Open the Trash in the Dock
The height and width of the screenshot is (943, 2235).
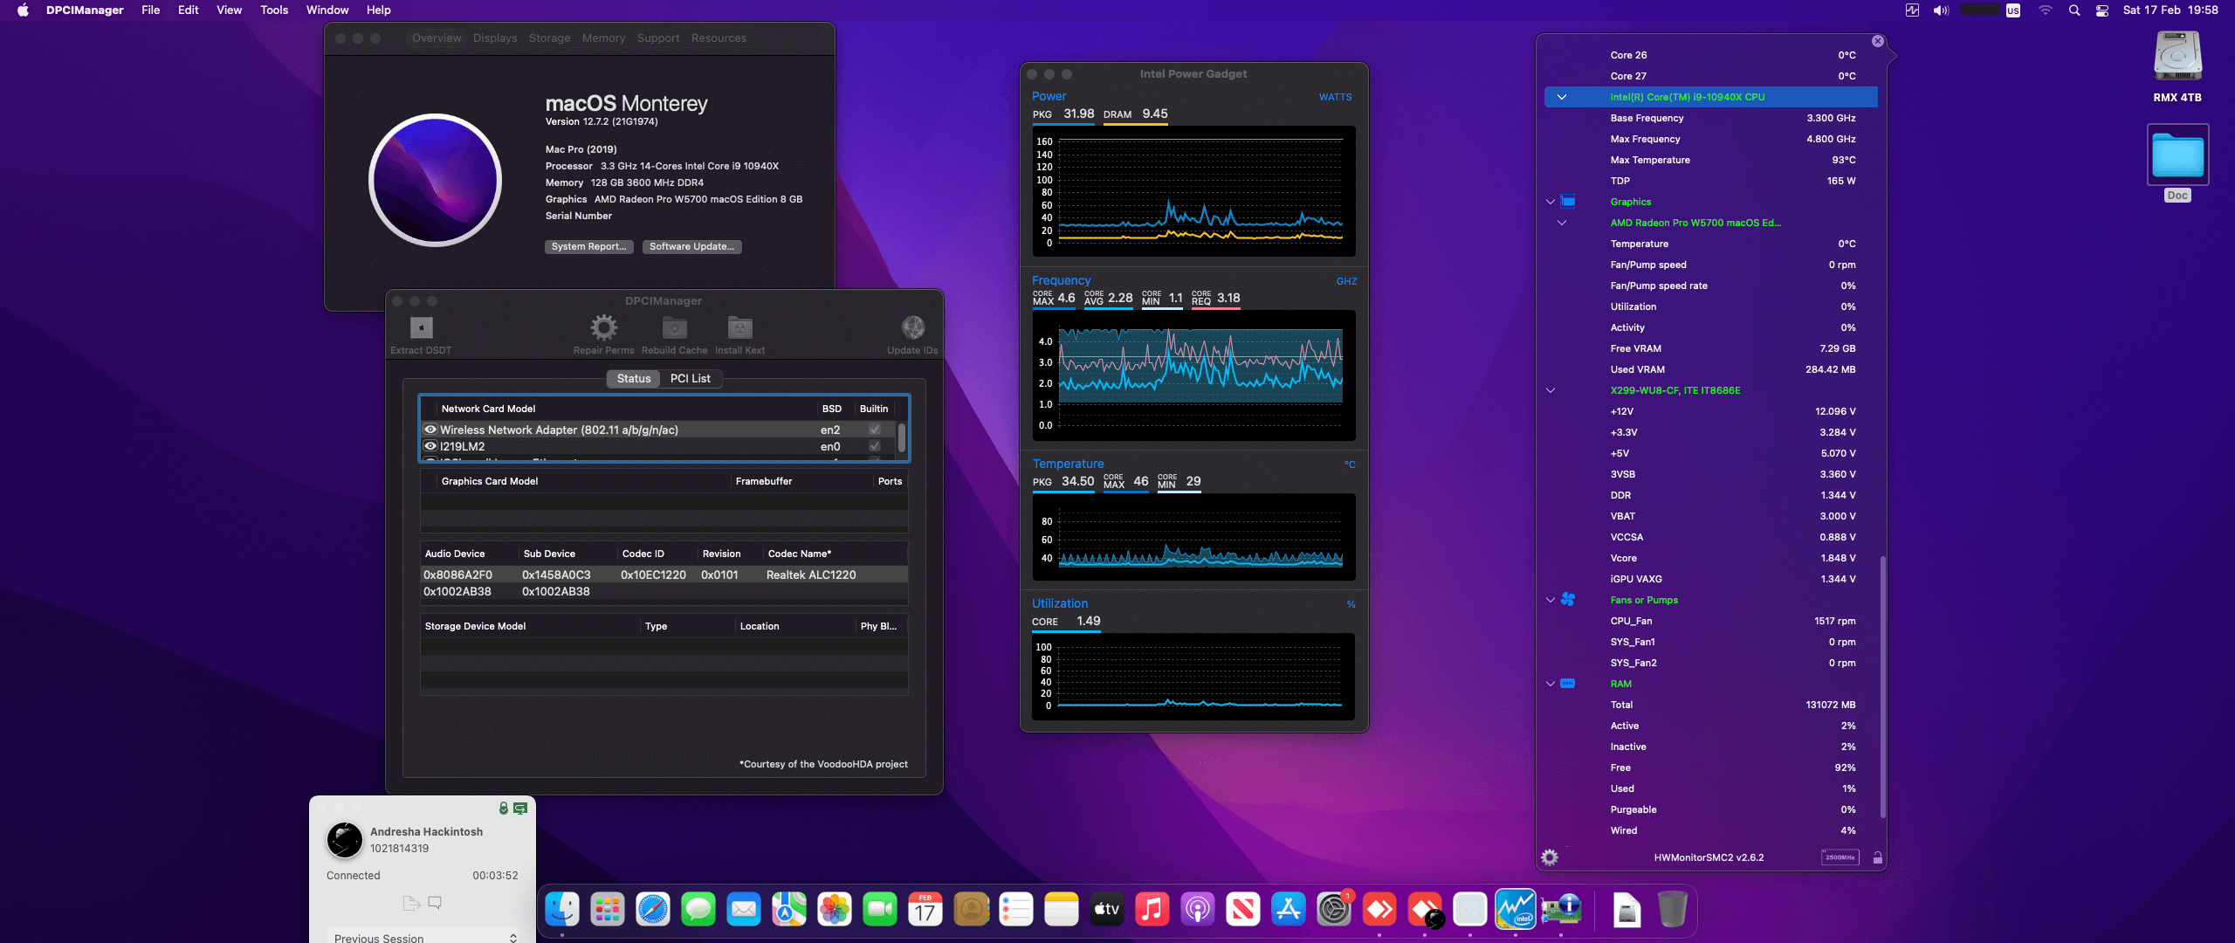(1671, 910)
